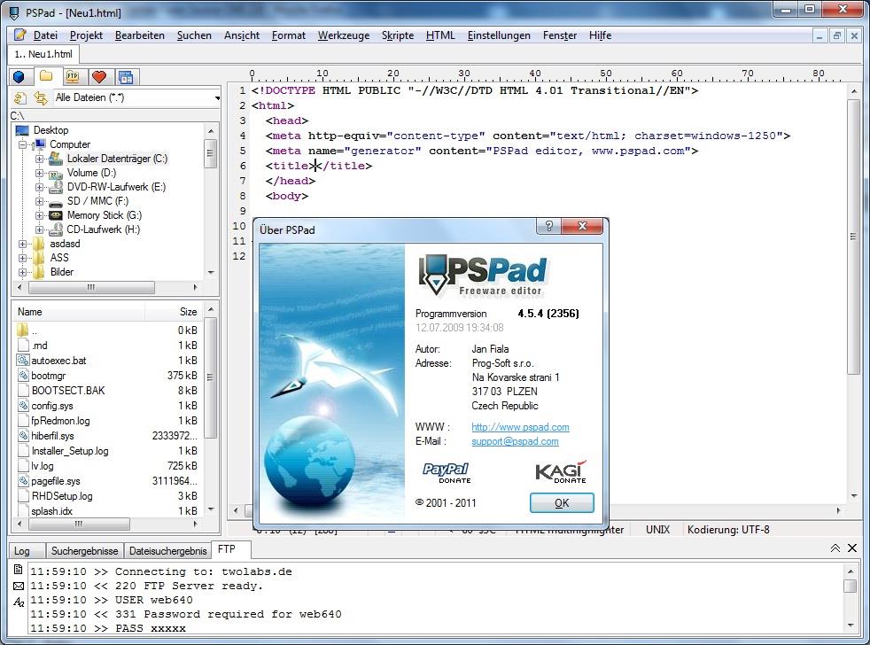870x645 pixels.
Task: Click editor line 8 with body tag
Action: 286,196
